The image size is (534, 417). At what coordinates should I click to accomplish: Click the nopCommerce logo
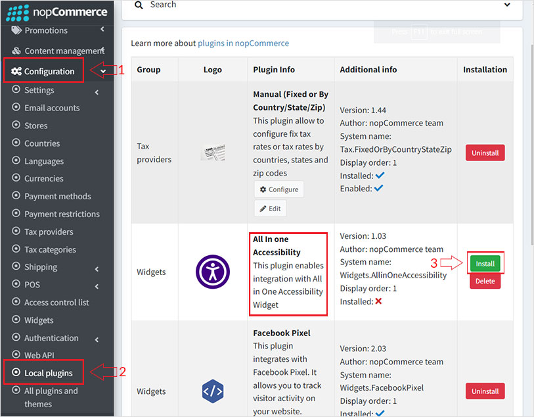coord(56,12)
